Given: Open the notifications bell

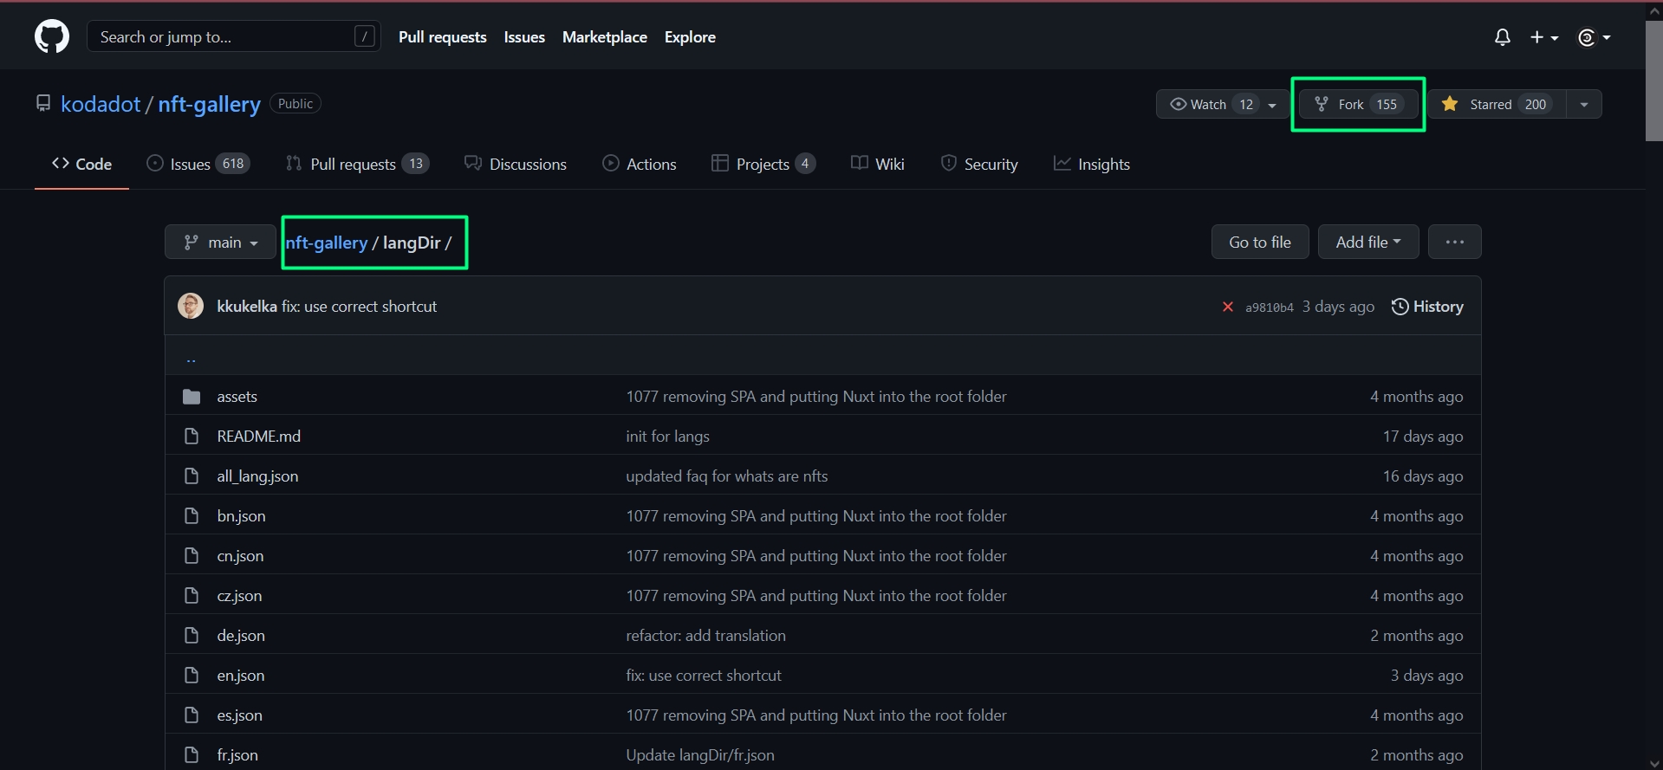Looking at the screenshot, I should [x=1502, y=37].
